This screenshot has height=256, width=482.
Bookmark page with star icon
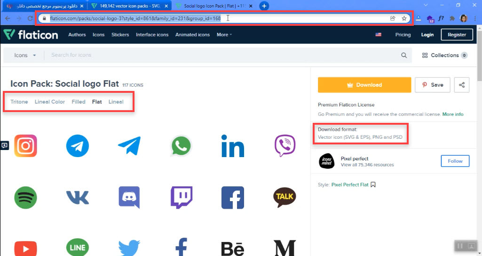pos(404,18)
